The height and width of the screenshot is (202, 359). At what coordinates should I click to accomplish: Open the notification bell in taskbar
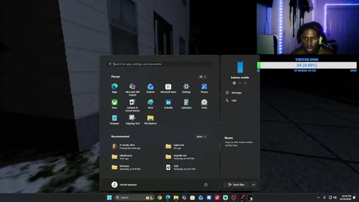pyautogui.click(x=354, y=198)
